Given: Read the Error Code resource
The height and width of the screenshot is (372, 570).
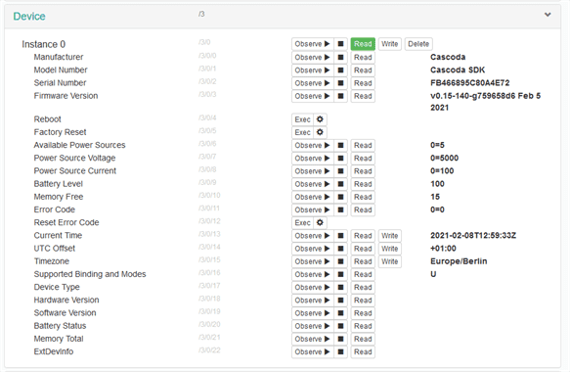Looking at the screenshot, I should [363, 210].
